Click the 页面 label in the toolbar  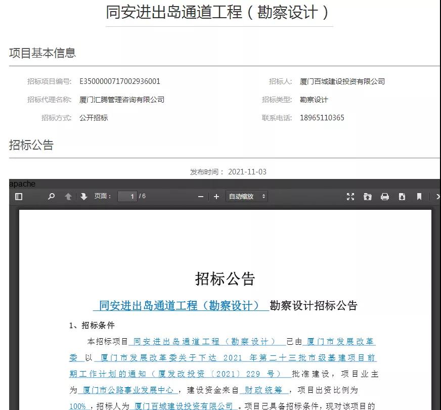pyautogui.click(x=102, y=196)
